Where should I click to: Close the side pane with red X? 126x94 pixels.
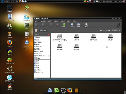(x=48, y=35)
